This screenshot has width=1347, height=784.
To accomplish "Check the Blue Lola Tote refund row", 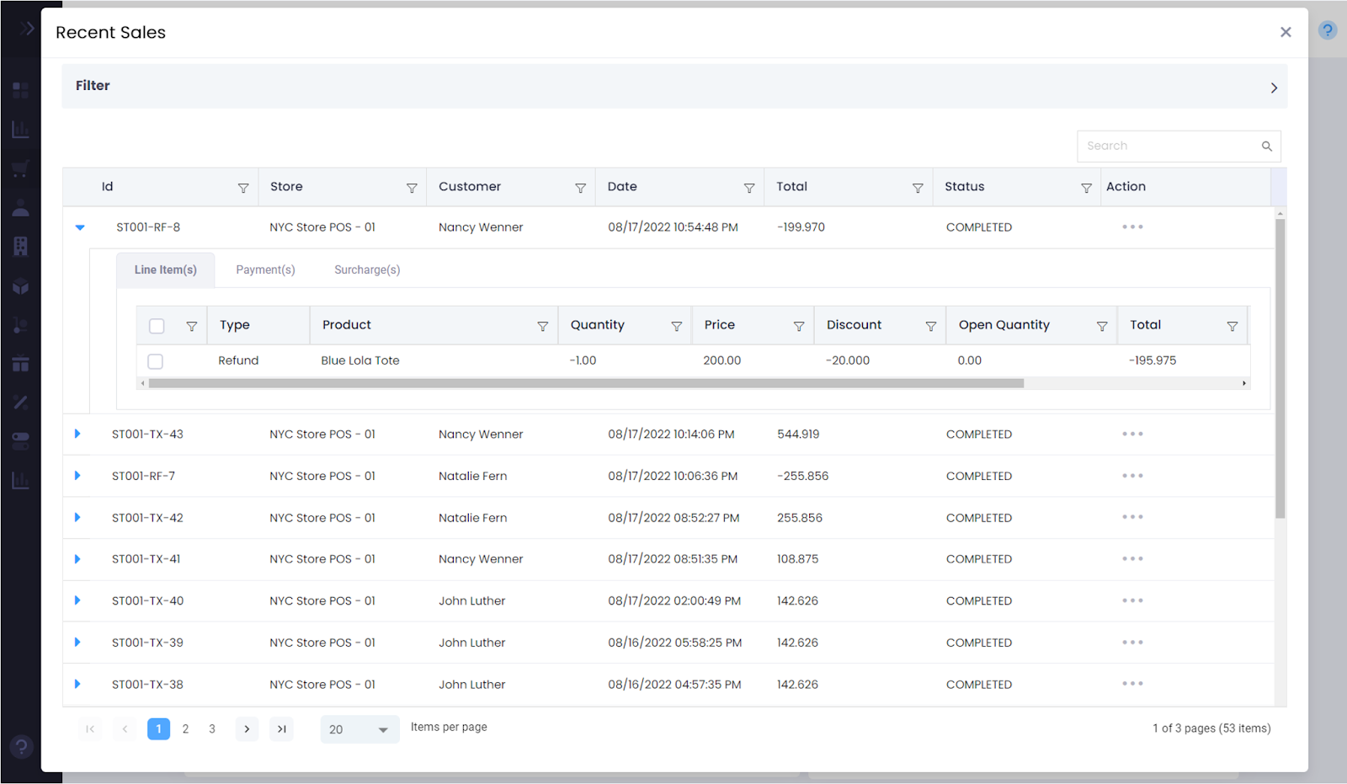I will (156, 361).
